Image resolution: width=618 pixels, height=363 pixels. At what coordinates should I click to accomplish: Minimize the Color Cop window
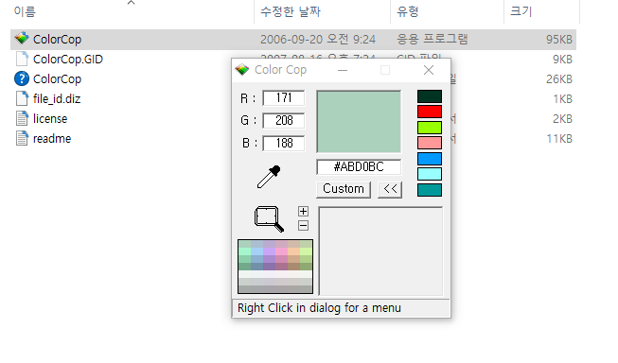(x=343, y=70)
